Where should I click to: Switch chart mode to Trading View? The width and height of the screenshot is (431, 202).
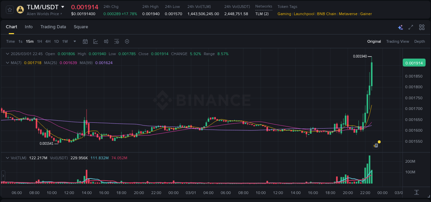398,41
